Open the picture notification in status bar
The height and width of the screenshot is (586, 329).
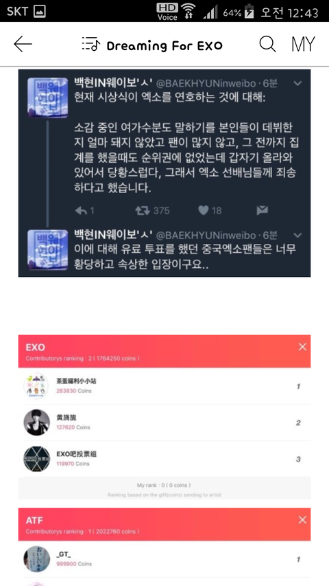click(40, 12)
